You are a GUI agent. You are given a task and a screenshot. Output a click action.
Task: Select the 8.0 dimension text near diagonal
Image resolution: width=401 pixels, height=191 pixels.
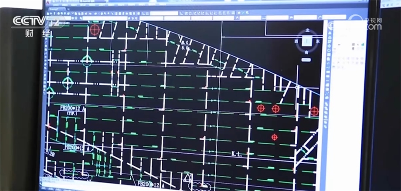[x=185, y=43]
